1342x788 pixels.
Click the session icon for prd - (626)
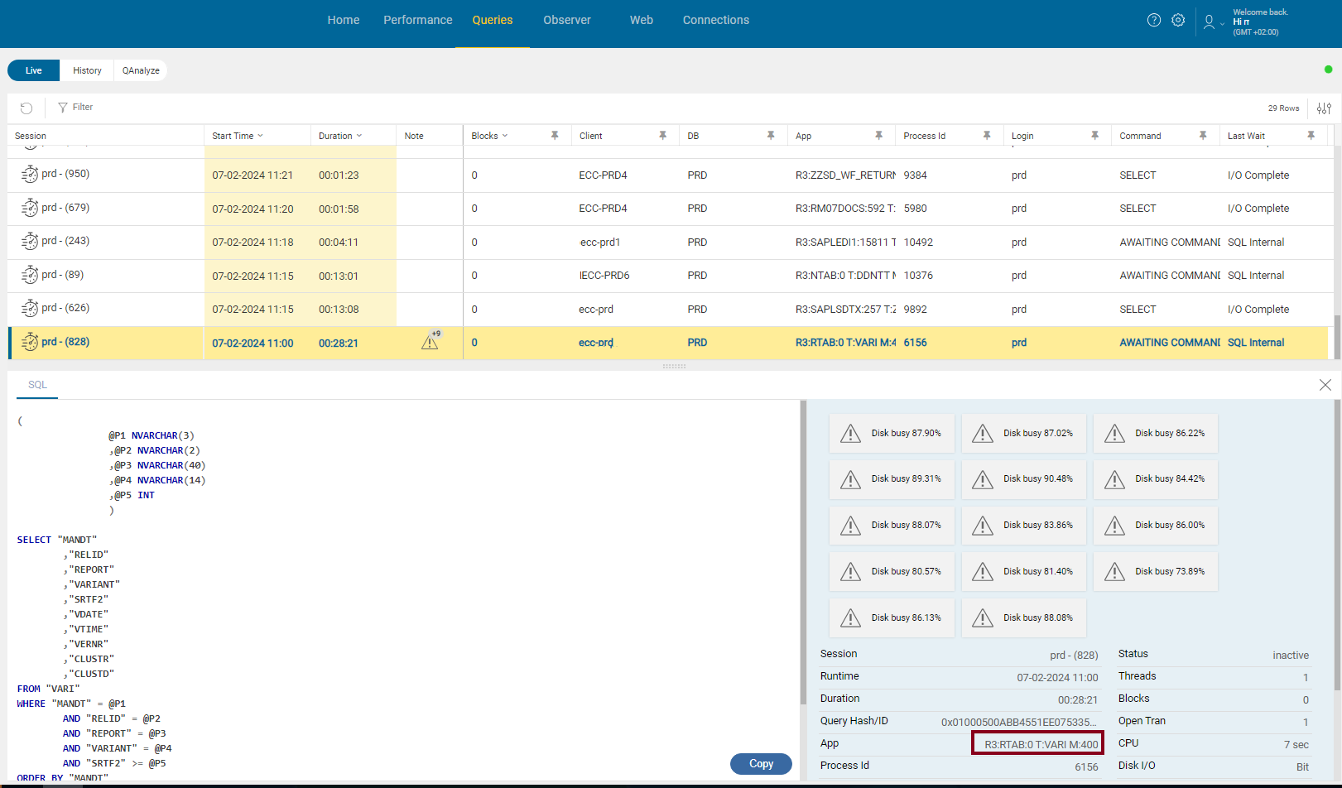pyautogui.click(x=30, y=308)
